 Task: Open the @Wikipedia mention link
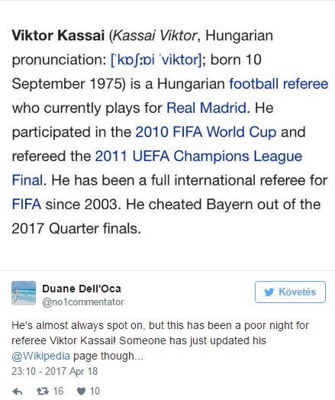coord(40,356)
